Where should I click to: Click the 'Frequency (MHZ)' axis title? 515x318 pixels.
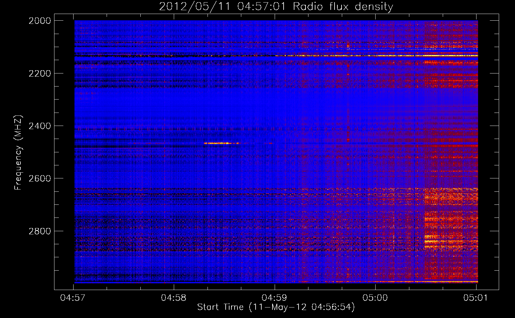coord(18,153)
